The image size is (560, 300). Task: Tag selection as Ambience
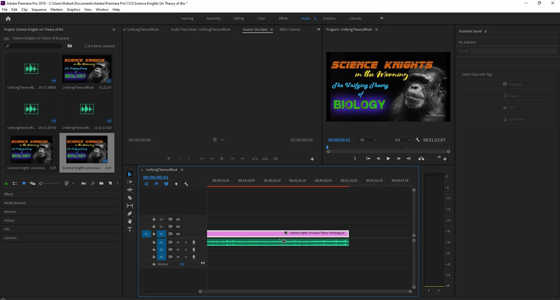pyautogui.click(x=508, y=119)
